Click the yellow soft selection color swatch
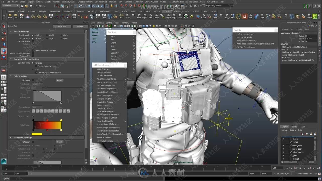This screenshot has height=181, width=322. [37, 134]
